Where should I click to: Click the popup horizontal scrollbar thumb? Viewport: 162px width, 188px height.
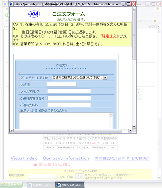click(68, 131)
